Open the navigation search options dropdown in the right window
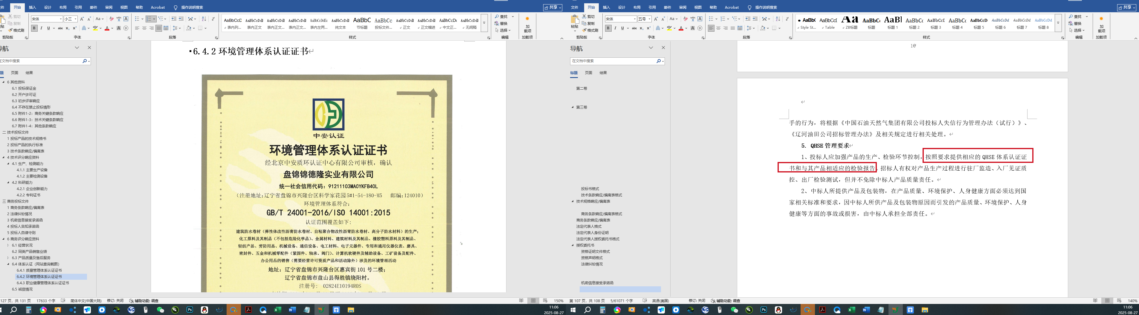 (662, 61)
